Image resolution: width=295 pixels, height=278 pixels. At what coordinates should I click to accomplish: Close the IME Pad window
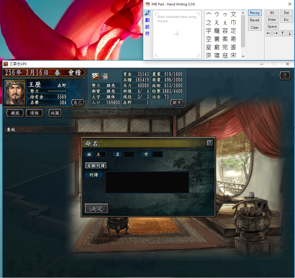point(290,4)
